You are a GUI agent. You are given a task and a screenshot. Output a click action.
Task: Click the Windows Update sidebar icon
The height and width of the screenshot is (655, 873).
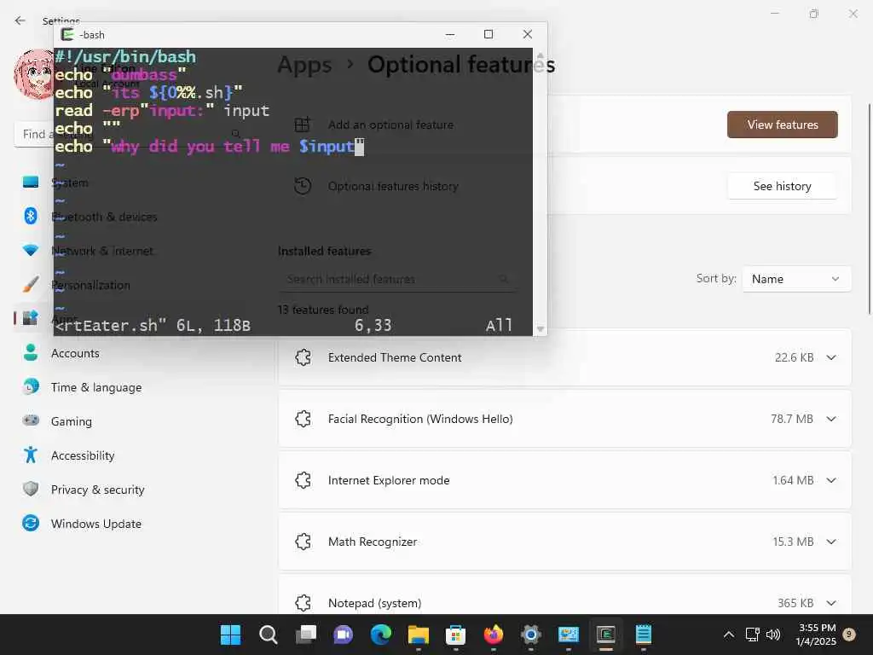31,523
